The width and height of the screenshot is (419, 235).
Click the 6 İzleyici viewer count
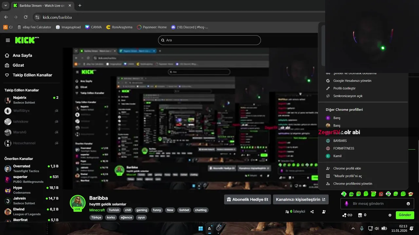(x=295, y=211)
